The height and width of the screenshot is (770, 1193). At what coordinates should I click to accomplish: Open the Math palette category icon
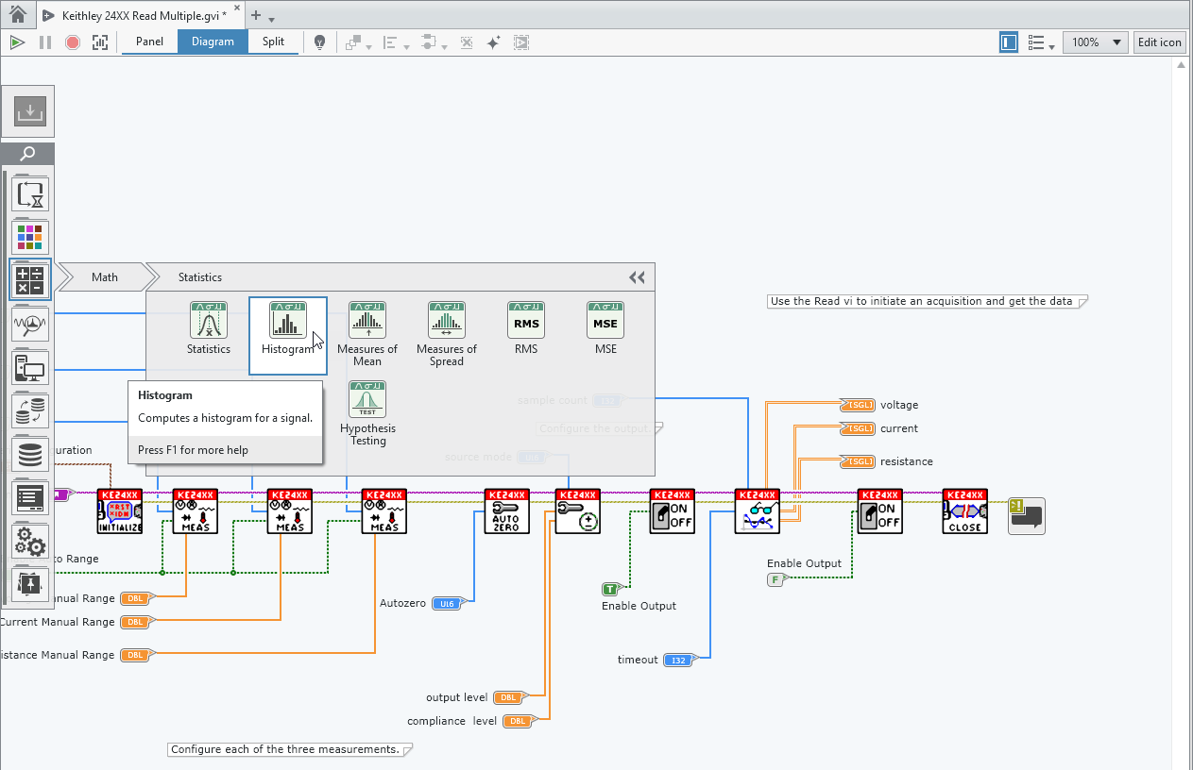click(x=30, y=279)
